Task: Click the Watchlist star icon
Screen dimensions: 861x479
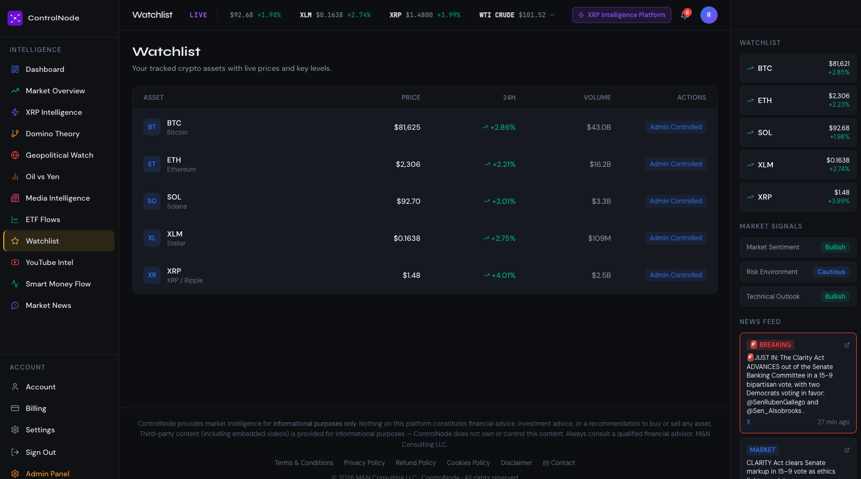Action: 15,241
